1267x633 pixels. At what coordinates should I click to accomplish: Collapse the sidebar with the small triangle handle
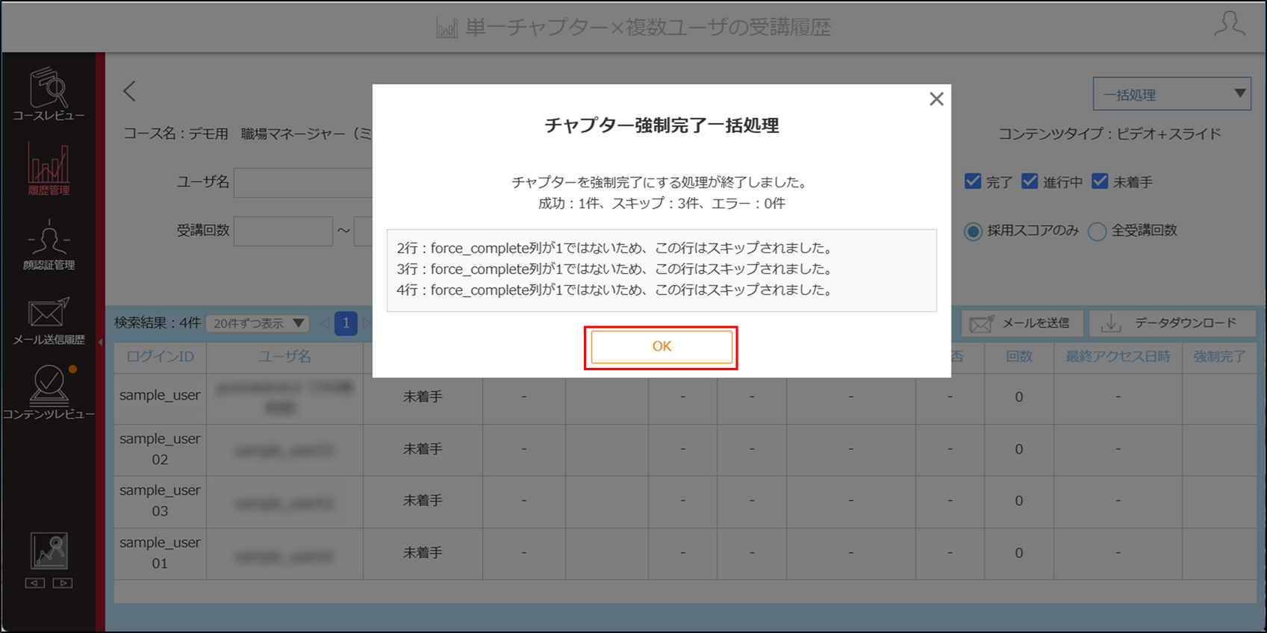coord(101,343)
